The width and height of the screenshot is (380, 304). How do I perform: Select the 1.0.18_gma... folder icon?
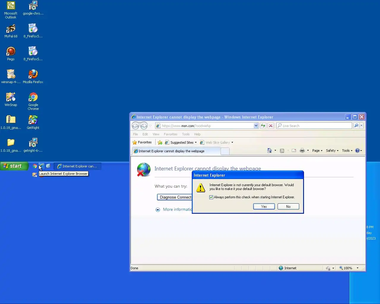[x=11, y=145]
